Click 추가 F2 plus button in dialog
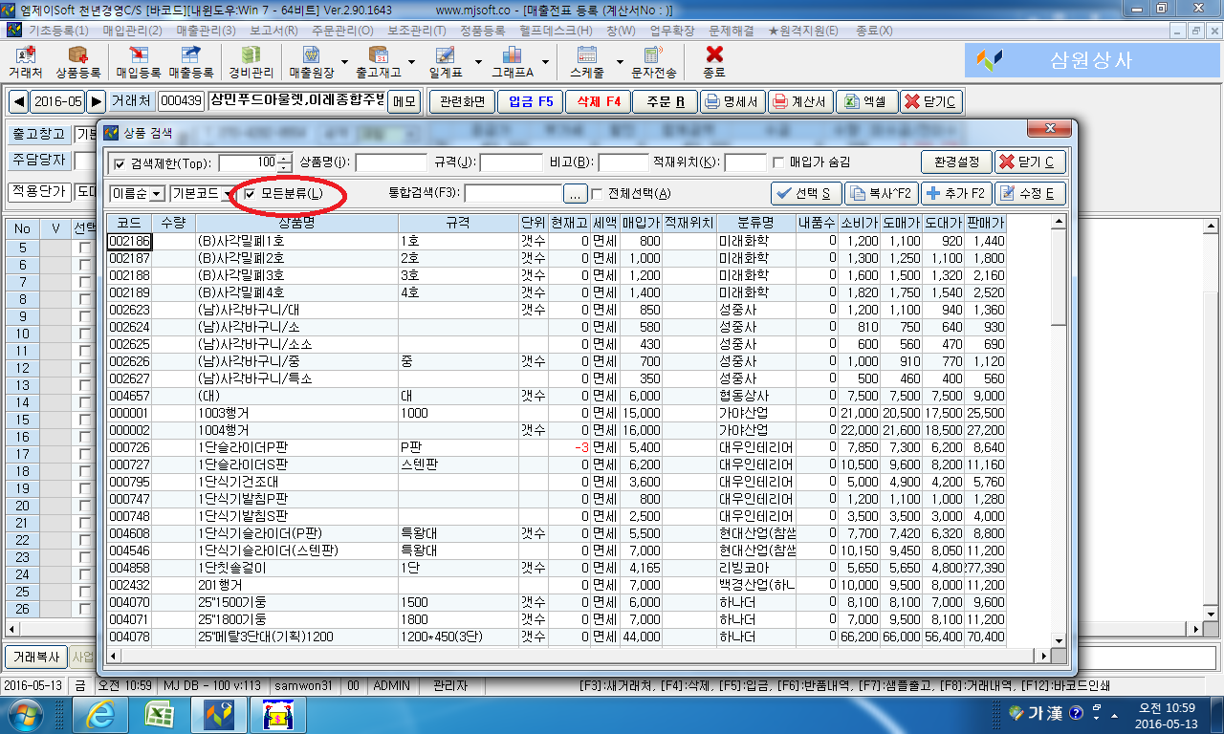 tap(956, 194)
